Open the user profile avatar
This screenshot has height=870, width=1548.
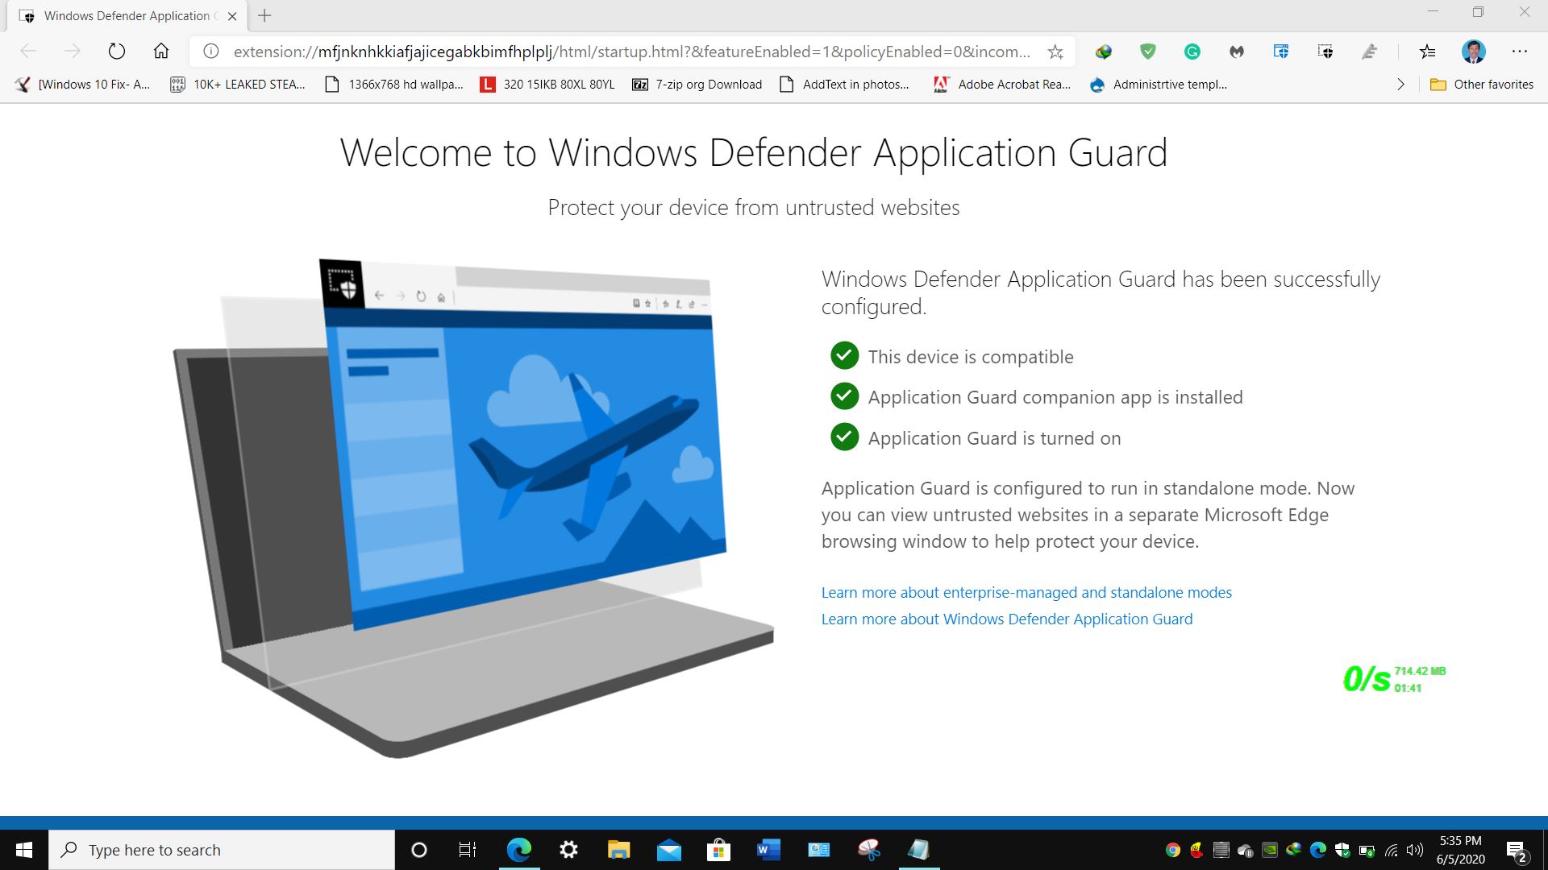pyautogui.click(x=1474, y=52)
